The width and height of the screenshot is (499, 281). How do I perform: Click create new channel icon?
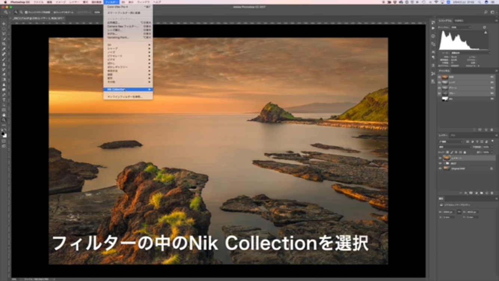[x=486, y=130]
